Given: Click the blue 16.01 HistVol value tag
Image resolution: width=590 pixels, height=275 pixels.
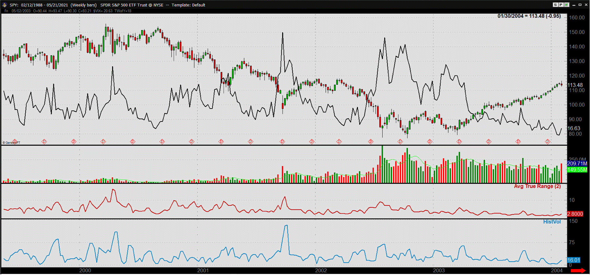Looking at the screenshot, I should click(x=574, y=260).
